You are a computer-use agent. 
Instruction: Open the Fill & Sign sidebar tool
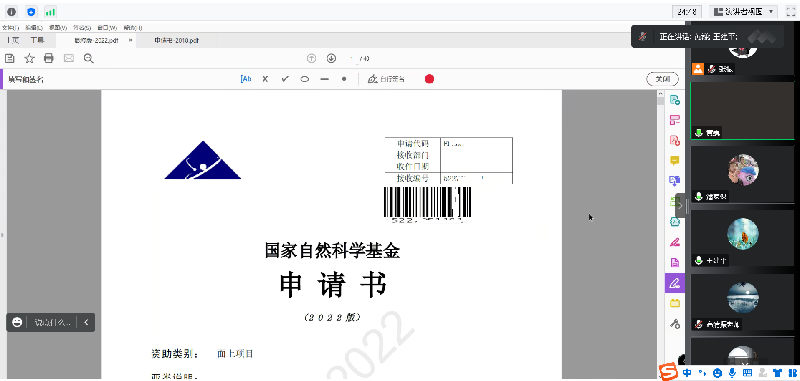675,283
